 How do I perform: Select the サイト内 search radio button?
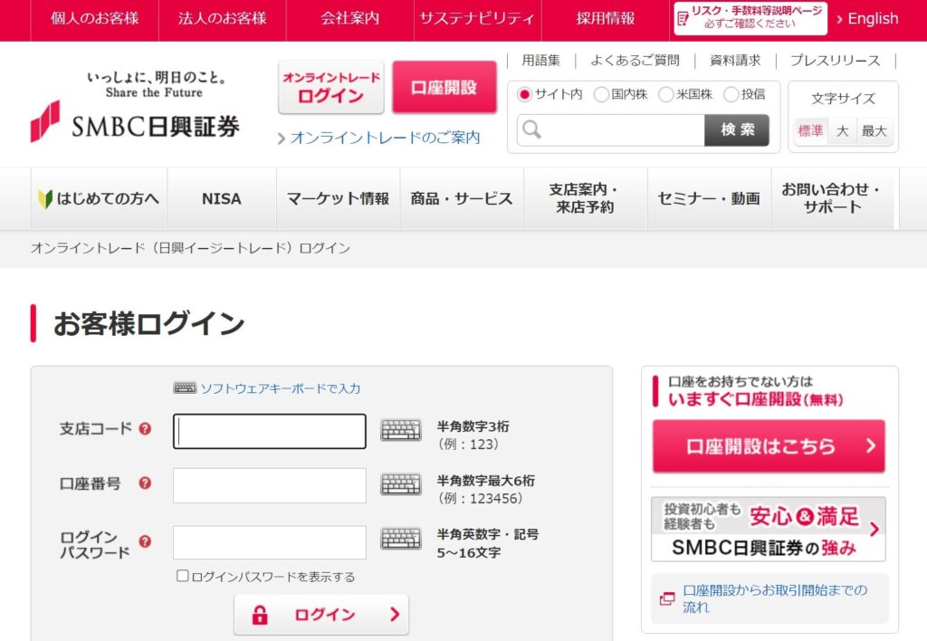(x=524, y=95)
